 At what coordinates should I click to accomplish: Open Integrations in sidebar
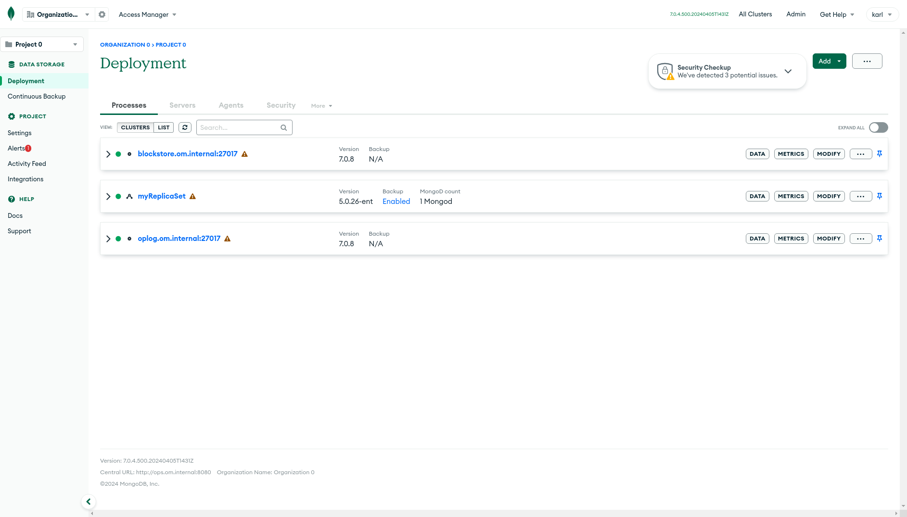[26, 179]
